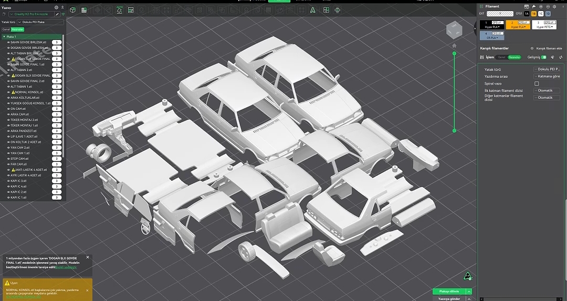Edit the Creality K2 Pro printer preset

57,14
